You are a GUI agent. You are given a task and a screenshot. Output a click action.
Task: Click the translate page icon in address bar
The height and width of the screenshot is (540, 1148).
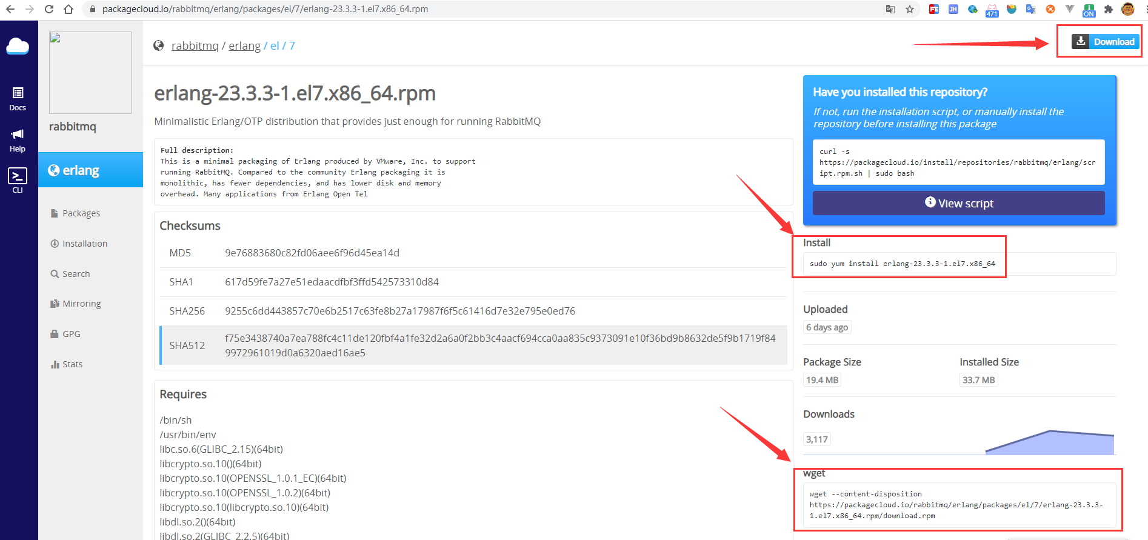(x=890, y=9)
